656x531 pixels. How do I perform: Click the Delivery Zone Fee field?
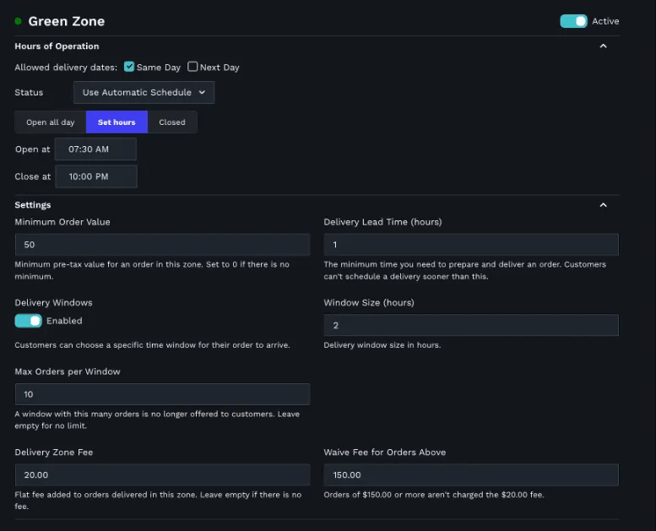(162, 475)
